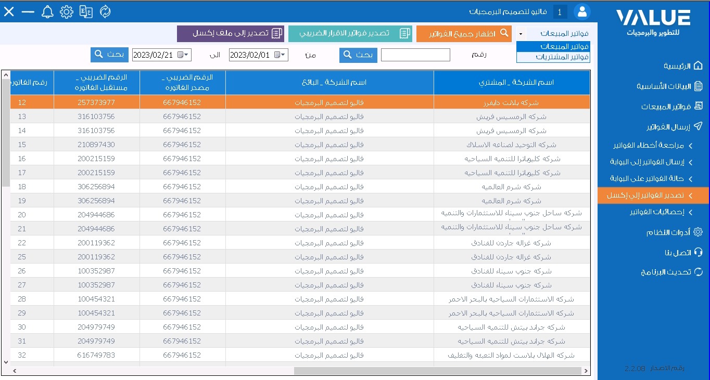Click the vertical scrollbar down arrow of table

pos(6,362)
